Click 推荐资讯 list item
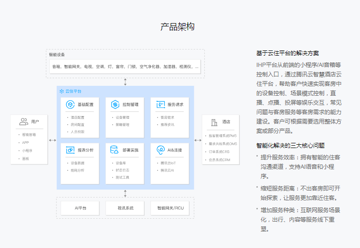This screenshot has width=360, height=248. click(167, 124)
